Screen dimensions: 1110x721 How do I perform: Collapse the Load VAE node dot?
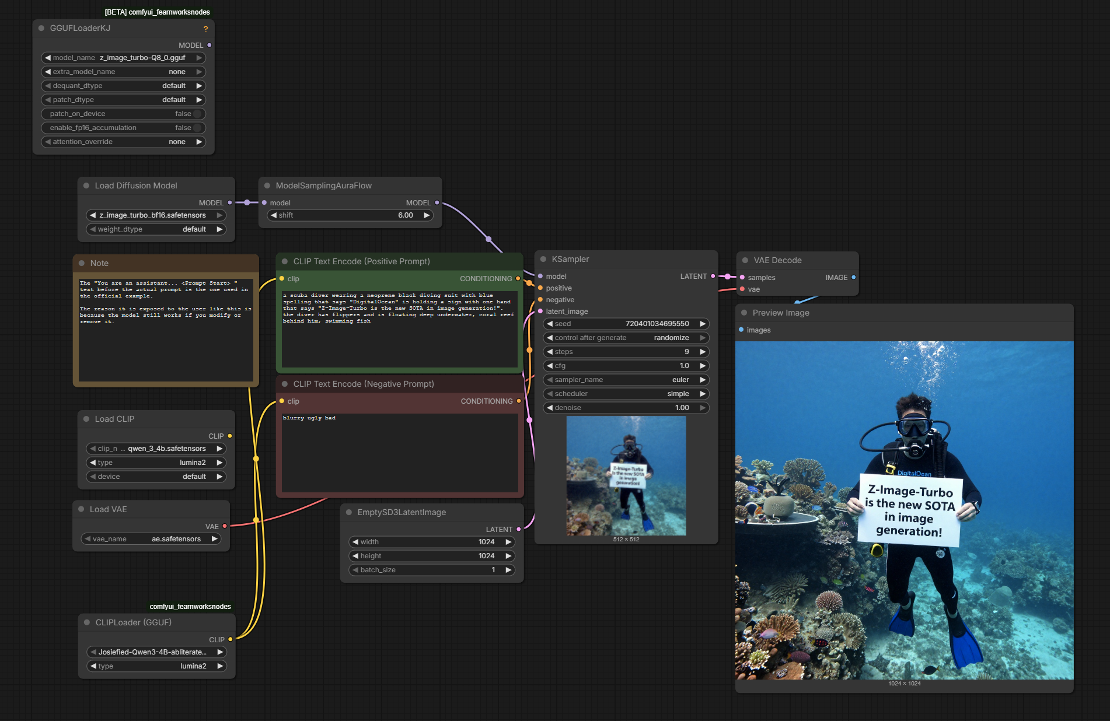(x=81, y=509)
